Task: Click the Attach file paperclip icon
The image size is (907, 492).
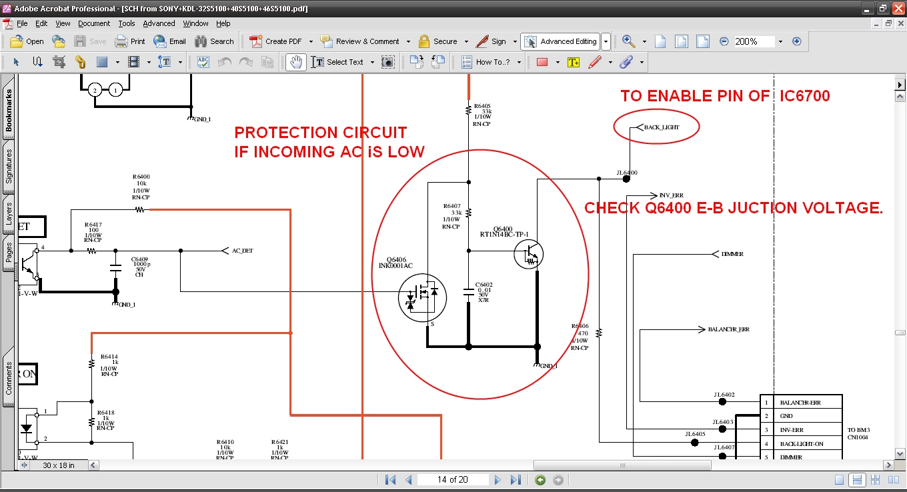Action: pos(626,62)
